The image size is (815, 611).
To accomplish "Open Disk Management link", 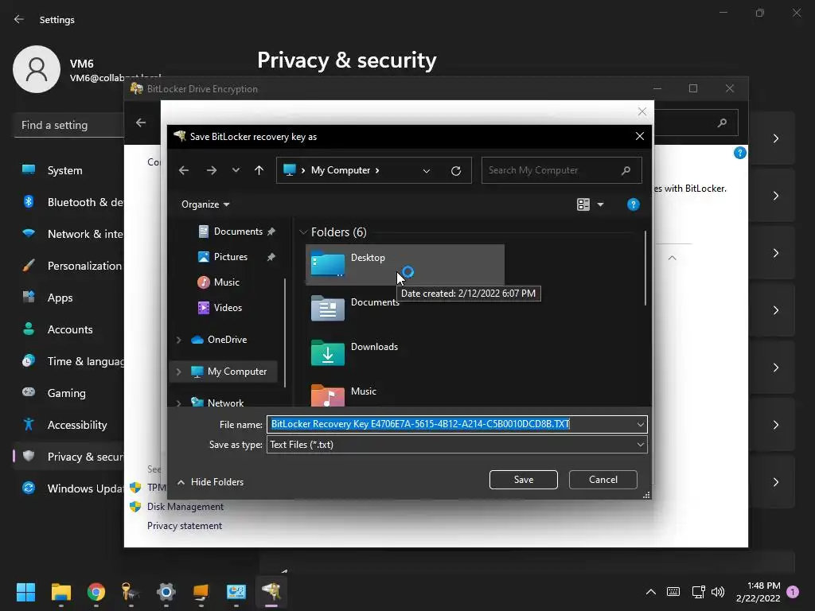I will click(x=185, y=507).
